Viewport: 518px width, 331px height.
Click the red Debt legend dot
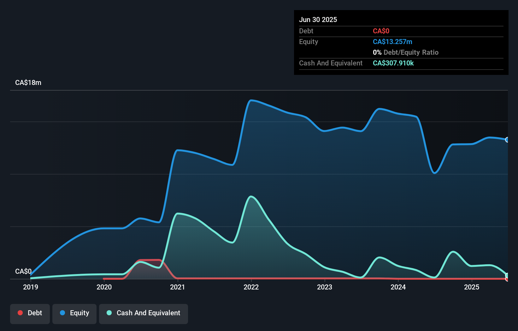click(x=20, y=313)
